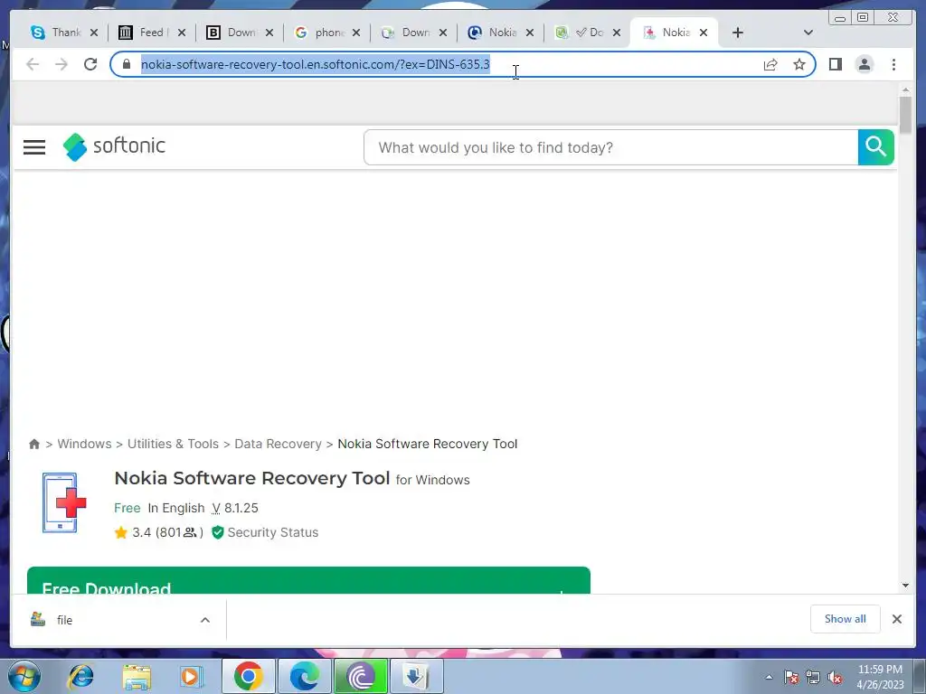Screen dimensions: 926x694
Task: Open the Data Recovery breadcrumb link
Action: 279,444
